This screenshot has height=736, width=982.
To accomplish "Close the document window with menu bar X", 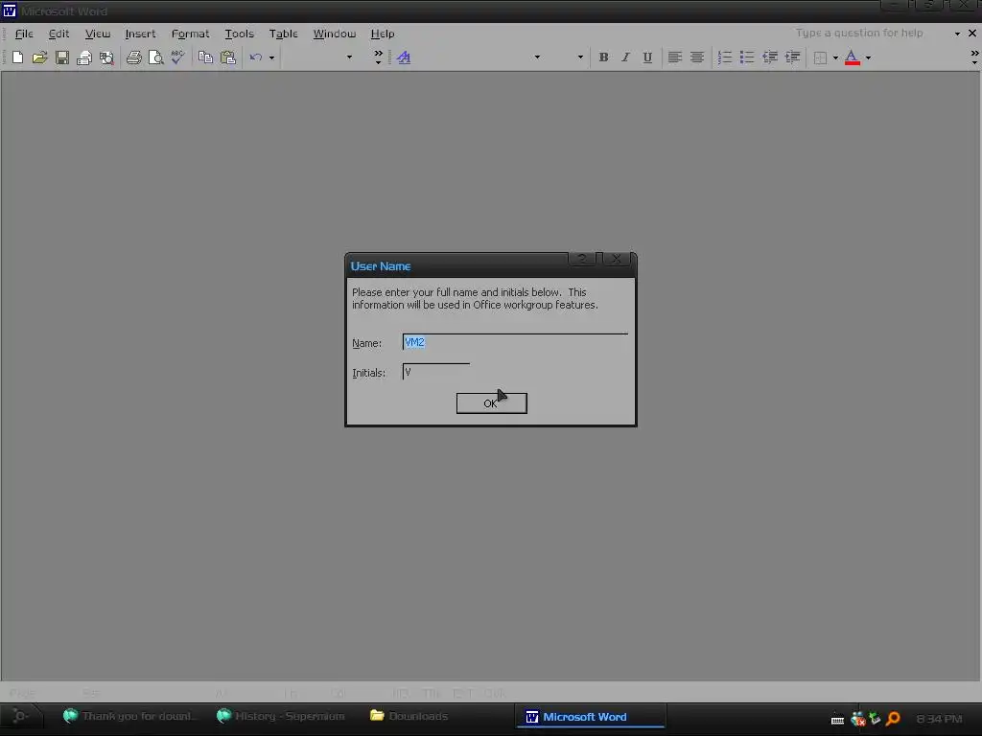I will pos(972,34).
